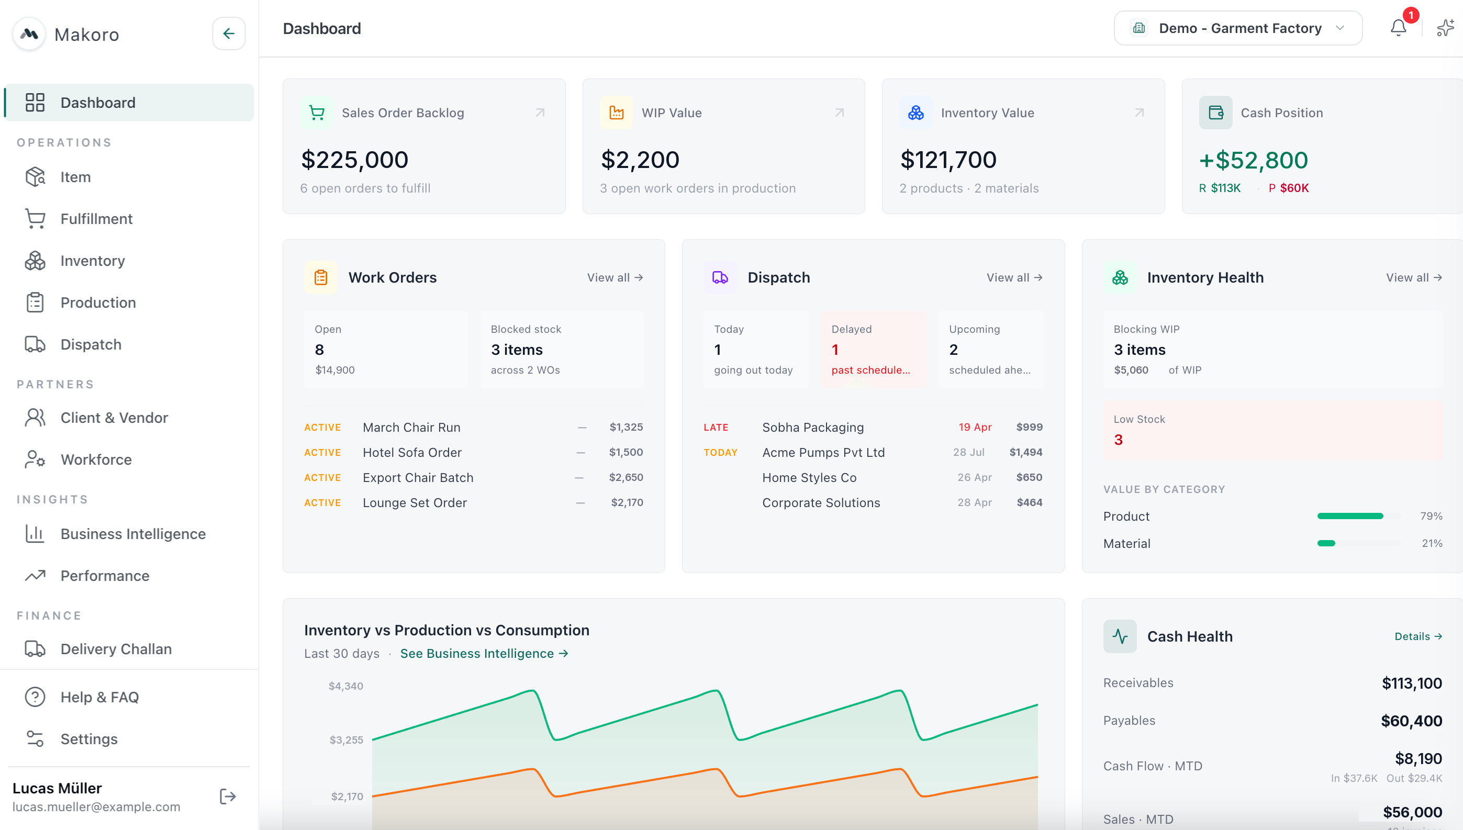This screenshot has height=830, width=1463.
Task: Click the Product category progress bar
Action: (1358, 516)
